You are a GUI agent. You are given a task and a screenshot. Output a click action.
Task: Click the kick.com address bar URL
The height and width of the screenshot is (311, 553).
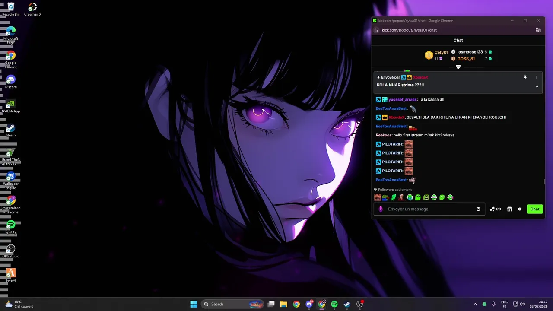pos(409,30)
